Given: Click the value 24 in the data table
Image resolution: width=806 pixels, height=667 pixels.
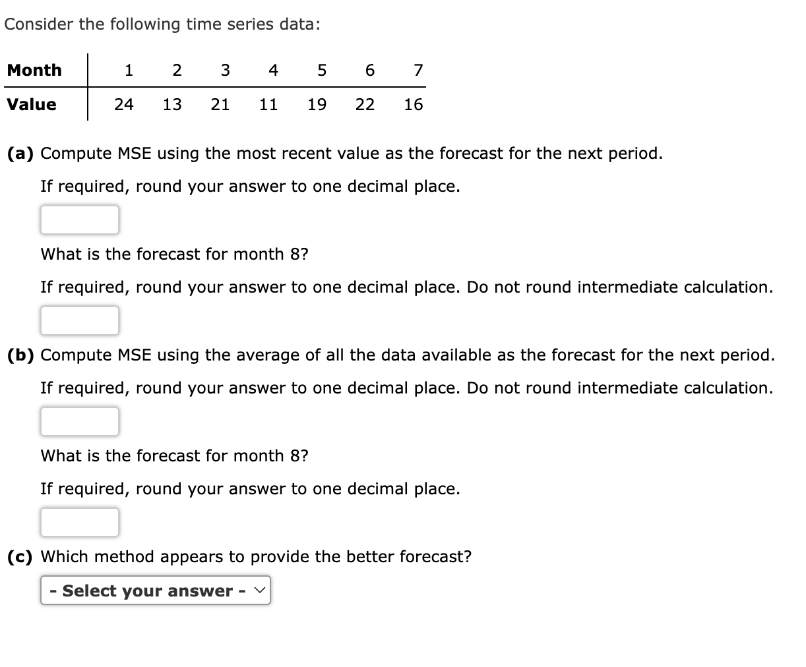Looking at the screenshot, I should click(123, 104).
